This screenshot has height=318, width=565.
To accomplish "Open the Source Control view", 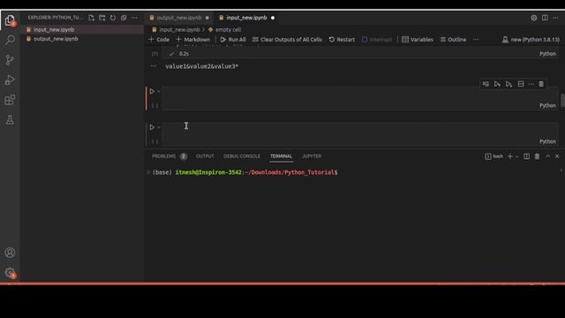I will 10,59.
